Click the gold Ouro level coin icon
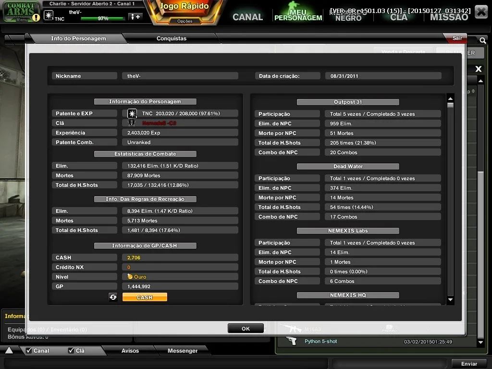492x369 pixels. point(130,276)
